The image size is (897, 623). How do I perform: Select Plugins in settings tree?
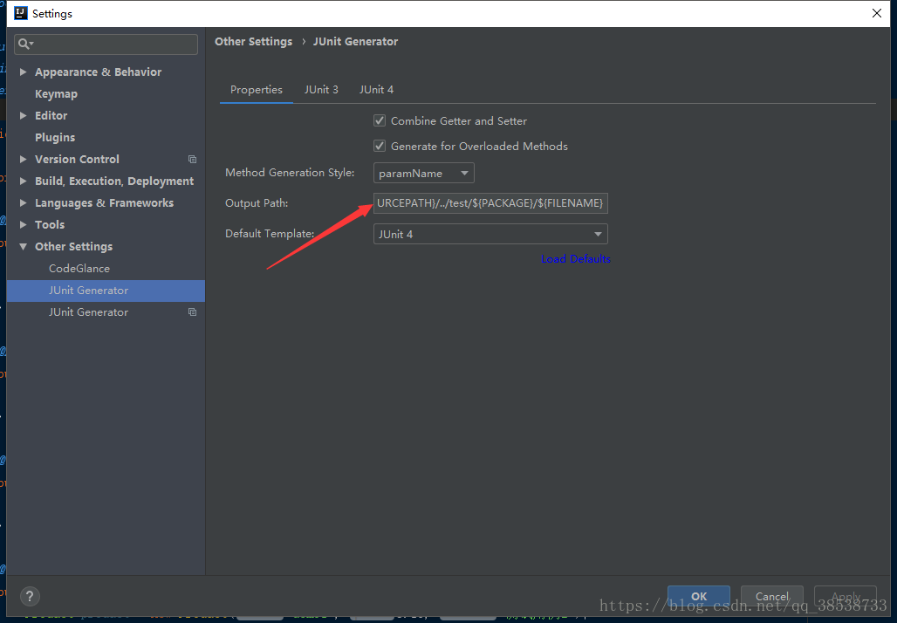(x=55, y=137)
